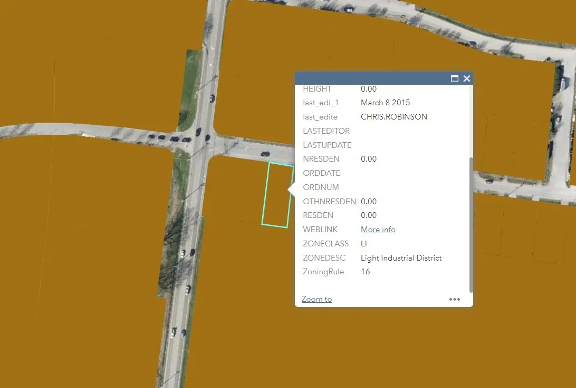Viewport: 576px width, 388px height.
Task: Click the ZoningRule value 16
Action: 365,272
